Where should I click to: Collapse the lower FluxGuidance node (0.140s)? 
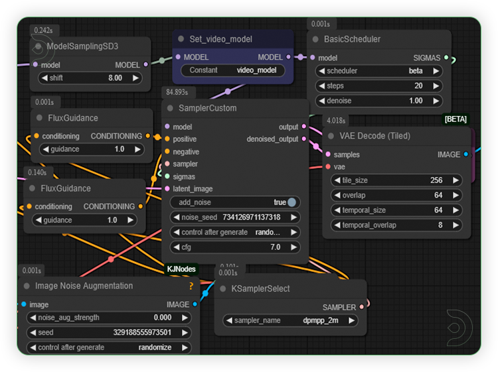pyautogui.click(x=32, y=188)
